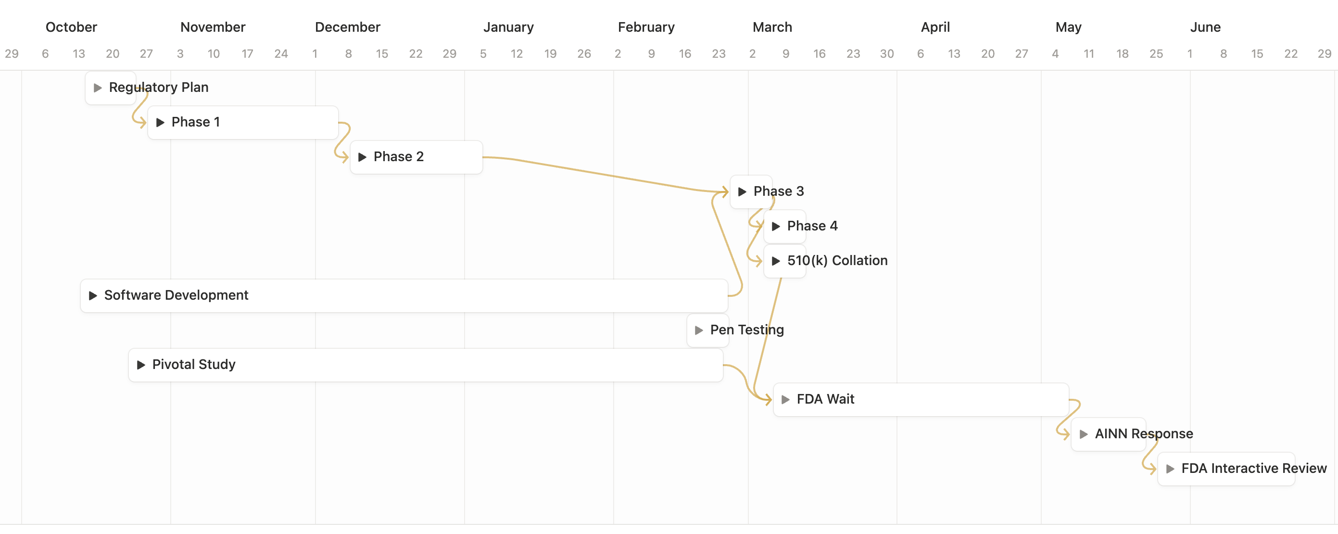Expand the Phase 1 task triangle

pos(161,123)
